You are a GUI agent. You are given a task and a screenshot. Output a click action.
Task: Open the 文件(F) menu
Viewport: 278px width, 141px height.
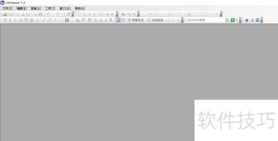[x=8, y=8]
